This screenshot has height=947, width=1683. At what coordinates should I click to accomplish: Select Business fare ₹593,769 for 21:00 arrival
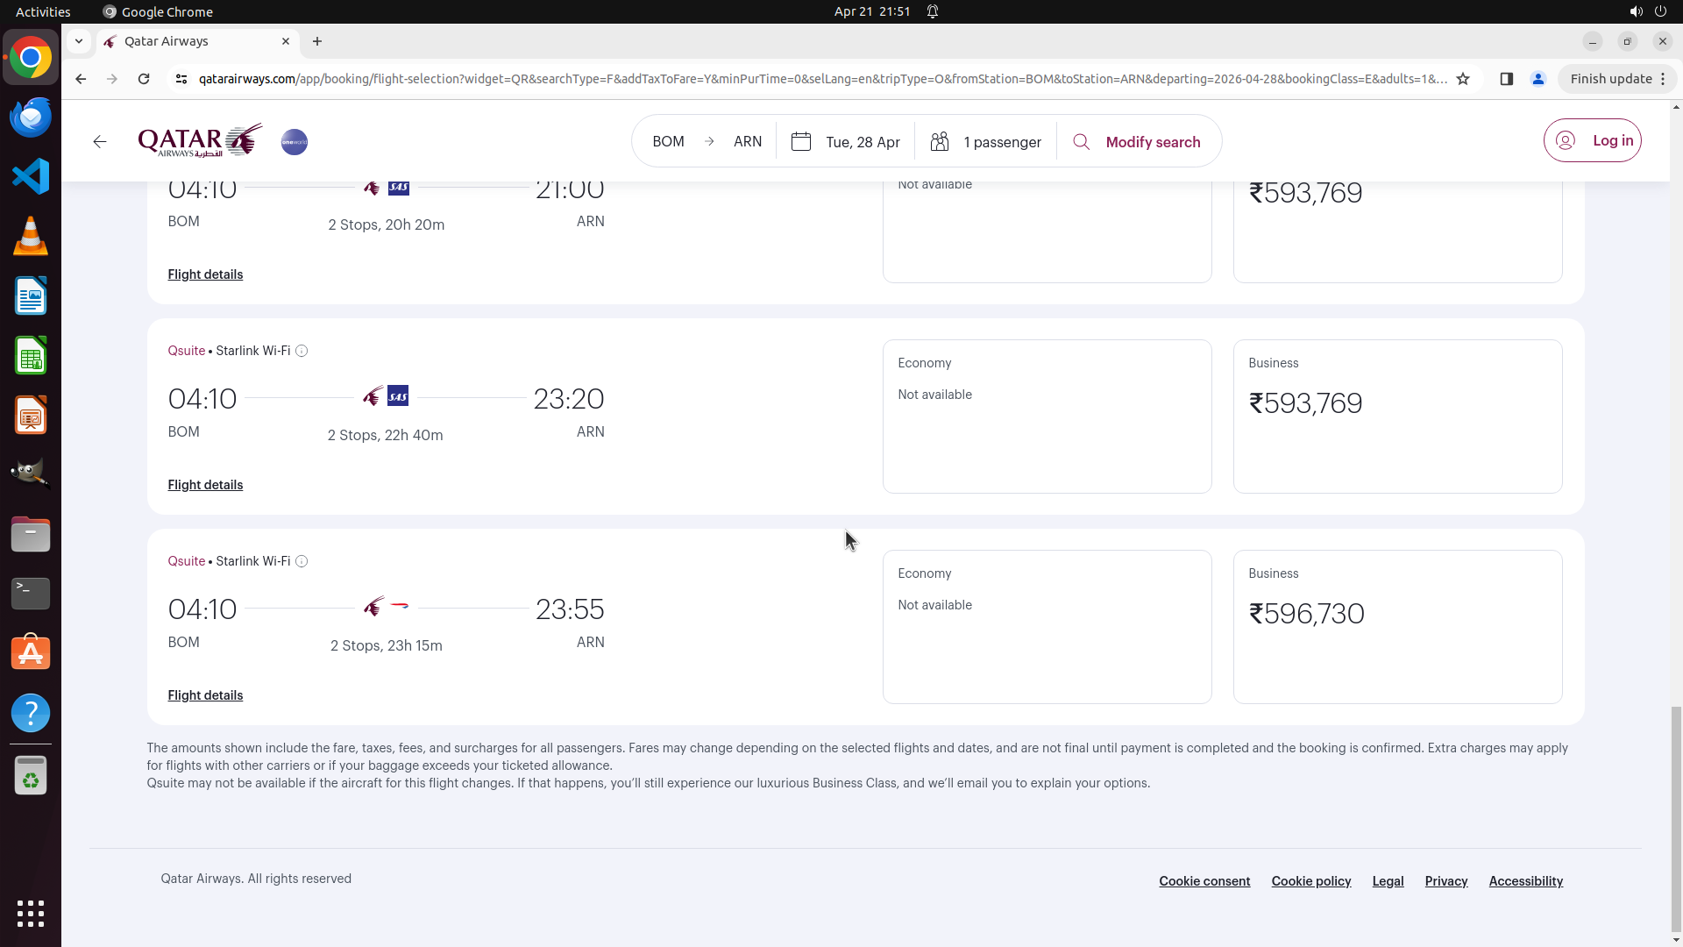point(1397,228)
